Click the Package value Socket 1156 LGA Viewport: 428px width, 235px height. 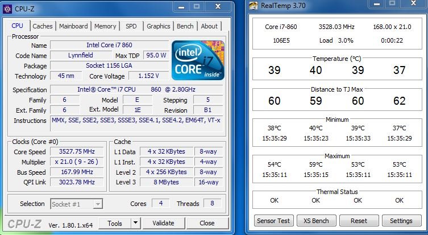click(x=109, y=65)
